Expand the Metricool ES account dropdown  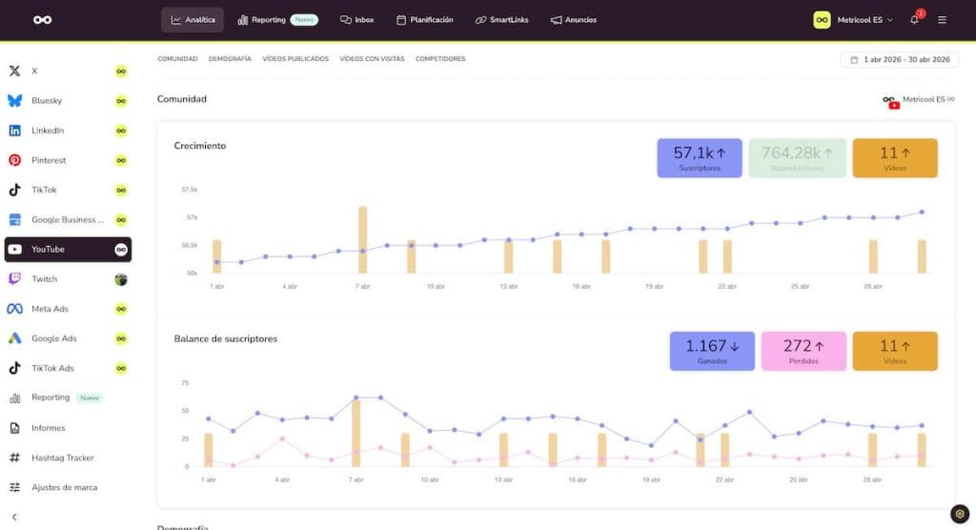[853, 20]
